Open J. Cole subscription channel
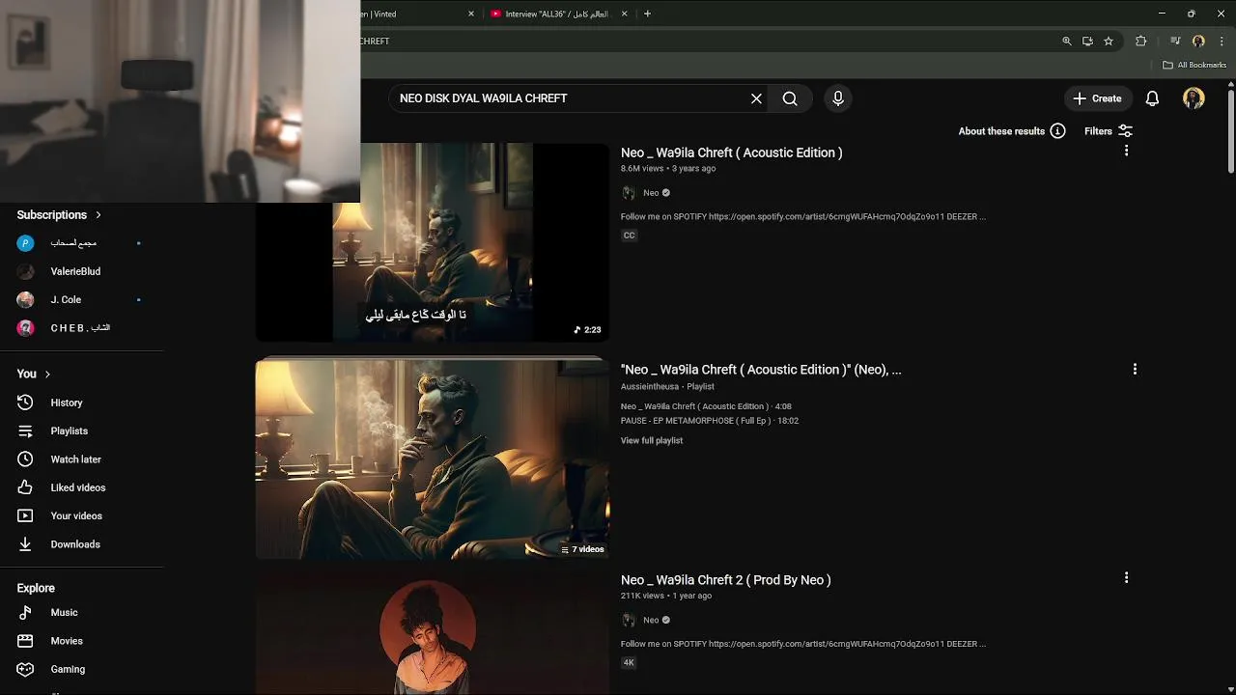The image size is (1236, 695). (66, 300)
